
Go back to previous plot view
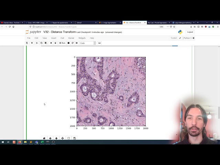coord(50,138)
